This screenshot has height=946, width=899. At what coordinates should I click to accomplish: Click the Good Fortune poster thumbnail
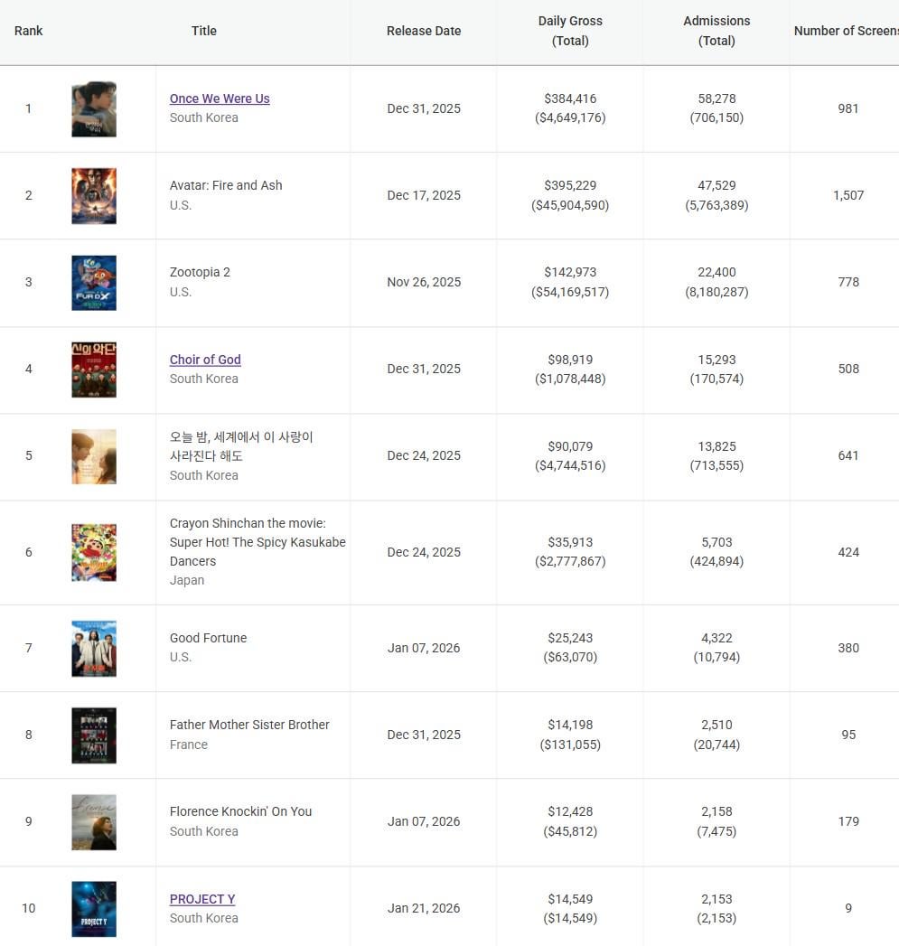click(x=94, y=648)
